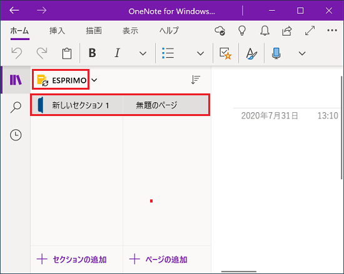The image size is (344, 274).
Task: Switch to the 表示 tab
Action: tap(130, 31)
